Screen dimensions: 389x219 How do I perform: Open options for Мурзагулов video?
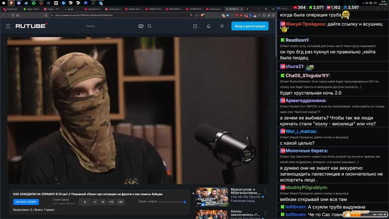click(x=265, y=191)
